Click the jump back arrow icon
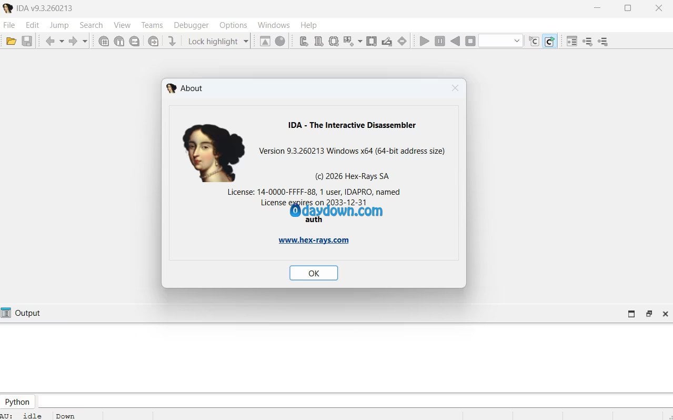The height and width of the screenshot is (420, 673). click(x=50, y=41)
